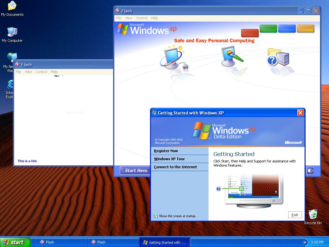
Task: Click the Windows flag in Getting Started title
Action: [154, 113]
